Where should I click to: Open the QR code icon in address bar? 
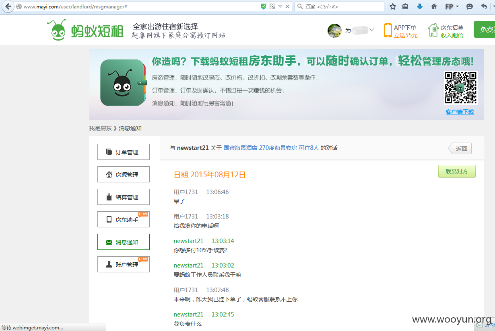point(272,6)
